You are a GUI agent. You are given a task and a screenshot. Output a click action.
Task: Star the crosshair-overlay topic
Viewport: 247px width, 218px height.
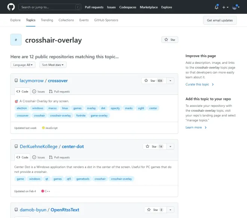click(170, 40)
